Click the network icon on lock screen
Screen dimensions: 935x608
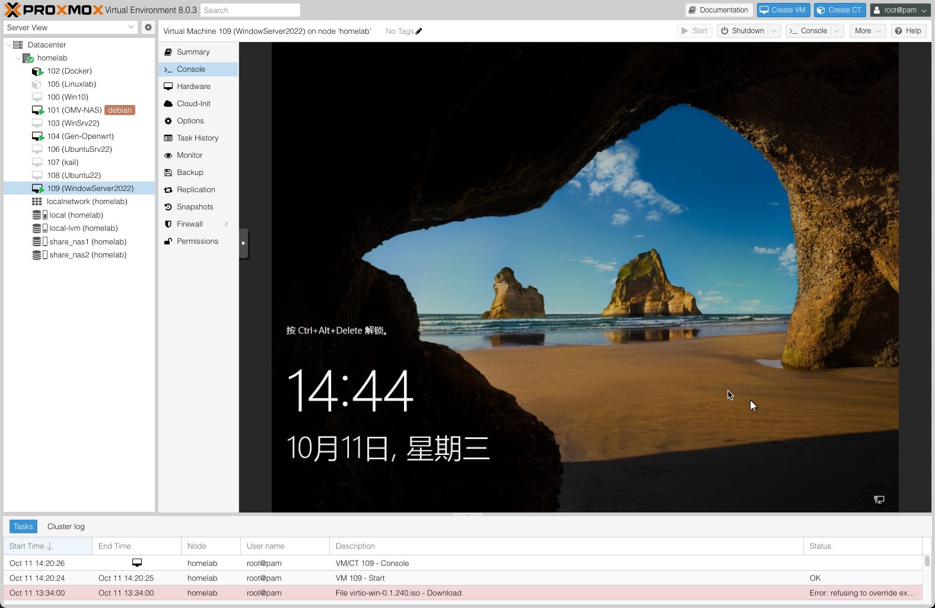(x=879, y=500)
